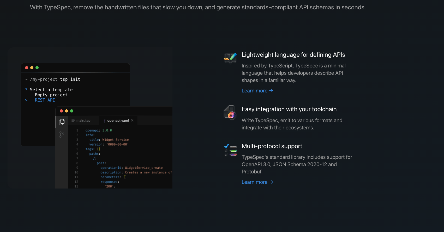Click the heading 'Easy integration with your toolchain'

[289, 109]
